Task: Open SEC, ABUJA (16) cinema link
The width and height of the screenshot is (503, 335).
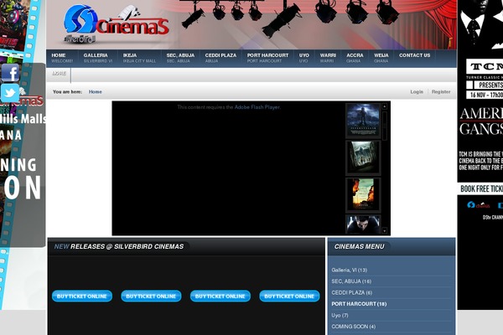Action: coord(351,281)
